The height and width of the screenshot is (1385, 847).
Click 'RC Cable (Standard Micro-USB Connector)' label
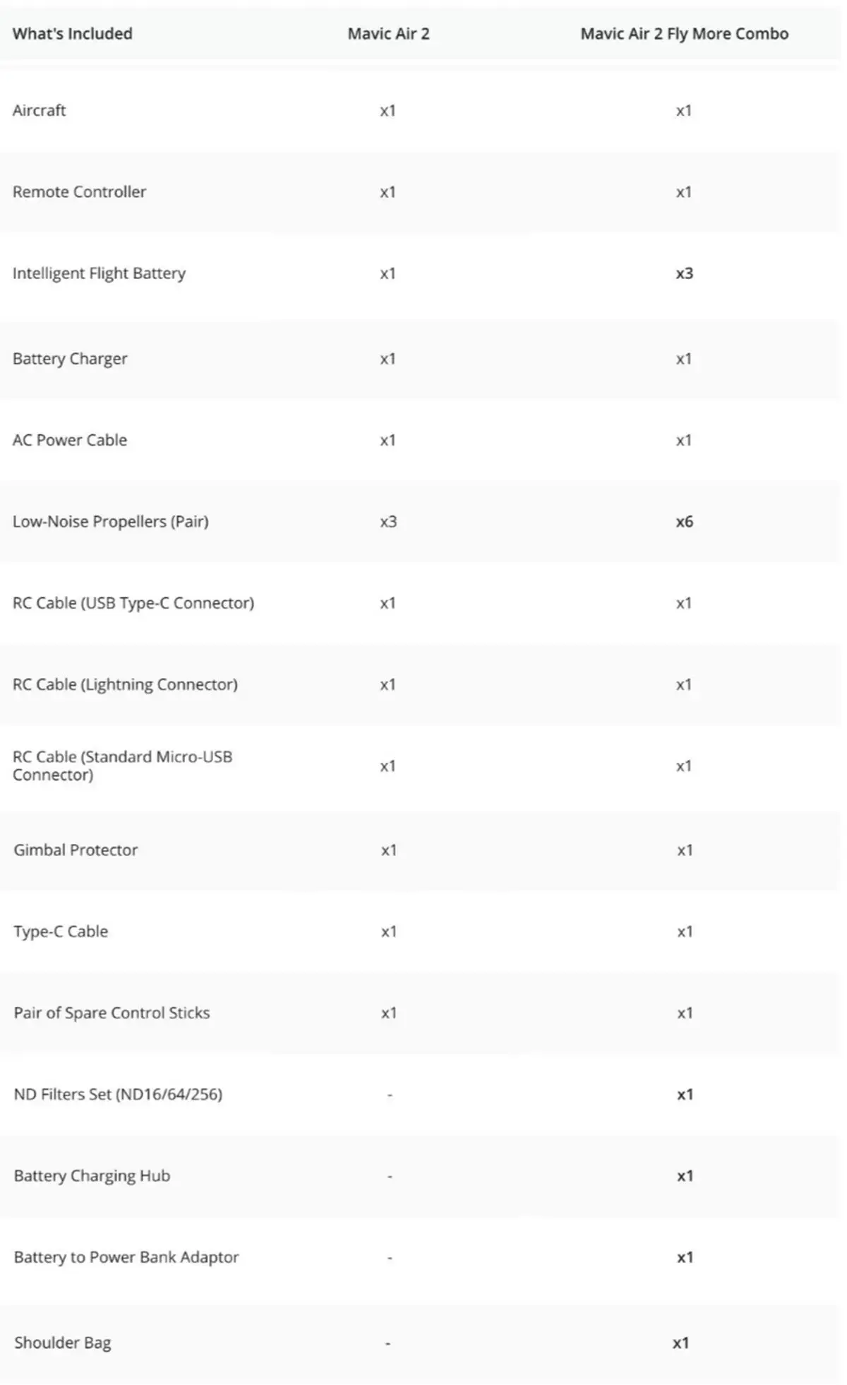pos(122,766)
